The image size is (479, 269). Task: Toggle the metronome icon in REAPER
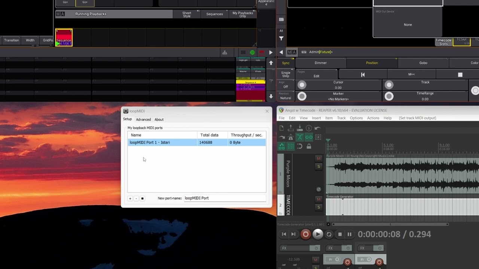(291, 137)
